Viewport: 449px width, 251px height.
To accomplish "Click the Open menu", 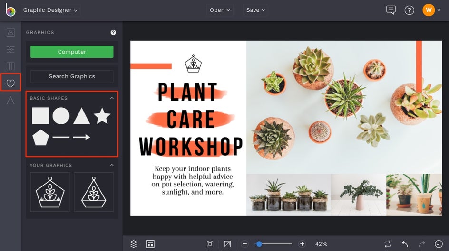I will tap(220, 10).
